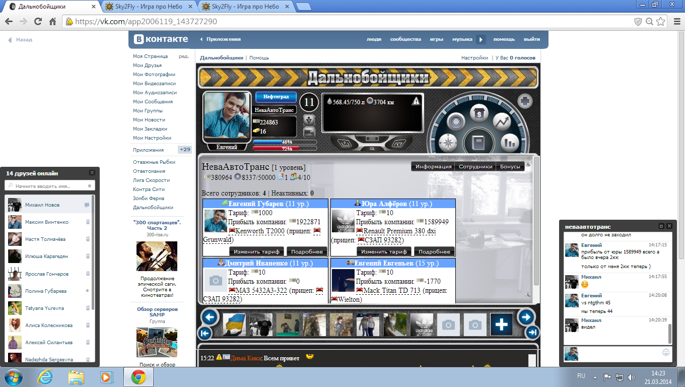Viewport: 685px width, 387px height.
Task: Click the выйти logout link
Action: tap(532, 39)
